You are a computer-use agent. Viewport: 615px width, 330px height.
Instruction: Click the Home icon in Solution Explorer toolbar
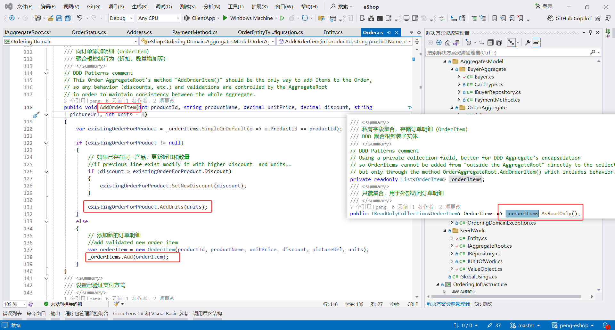448,43
